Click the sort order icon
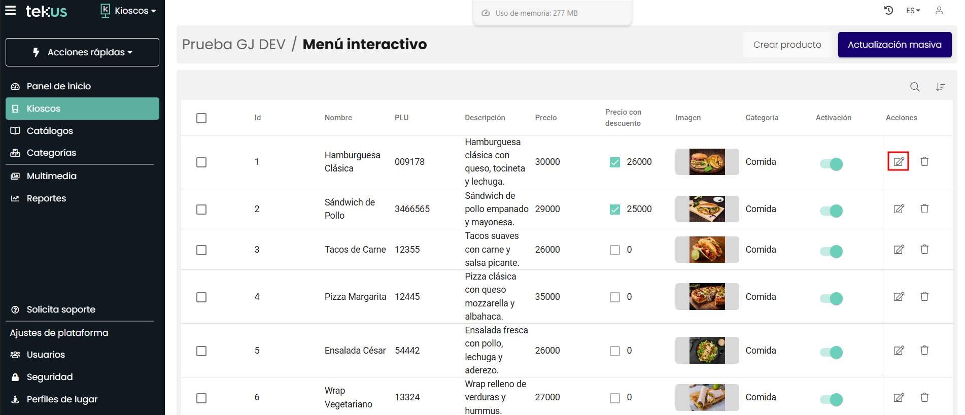Image resolution: width=965 pixels, height=415 pixels. [940, 87]
